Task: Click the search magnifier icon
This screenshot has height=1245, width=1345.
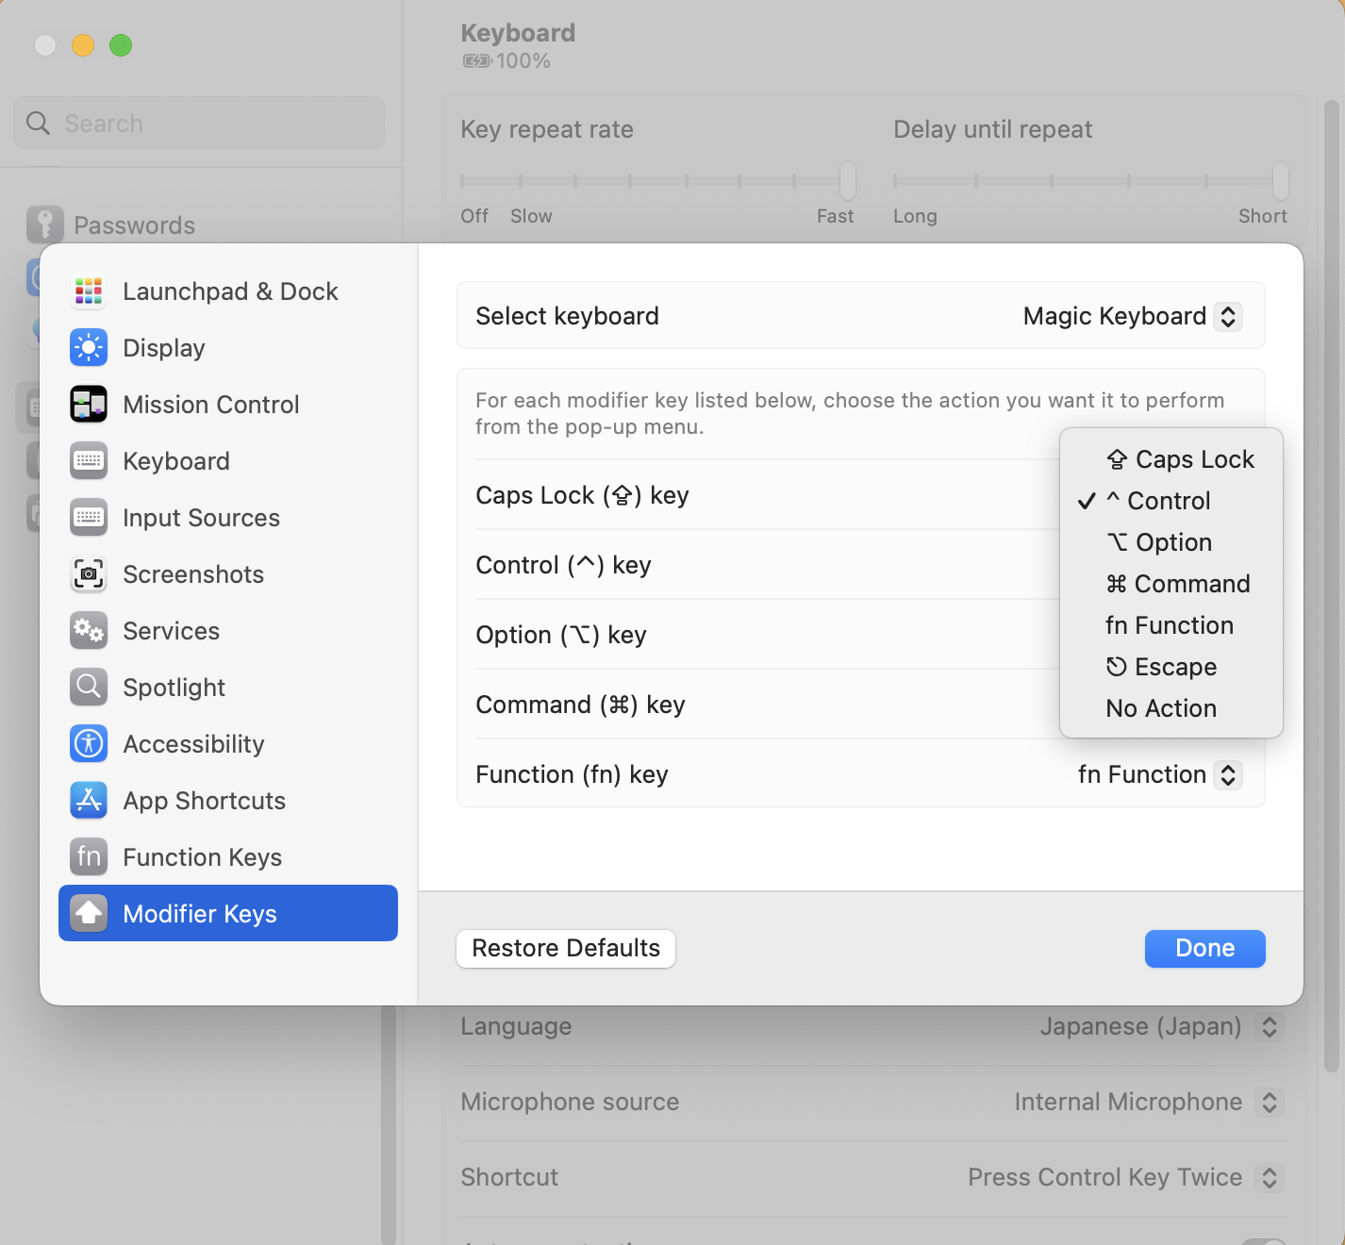Action: [x=38, y=124]
